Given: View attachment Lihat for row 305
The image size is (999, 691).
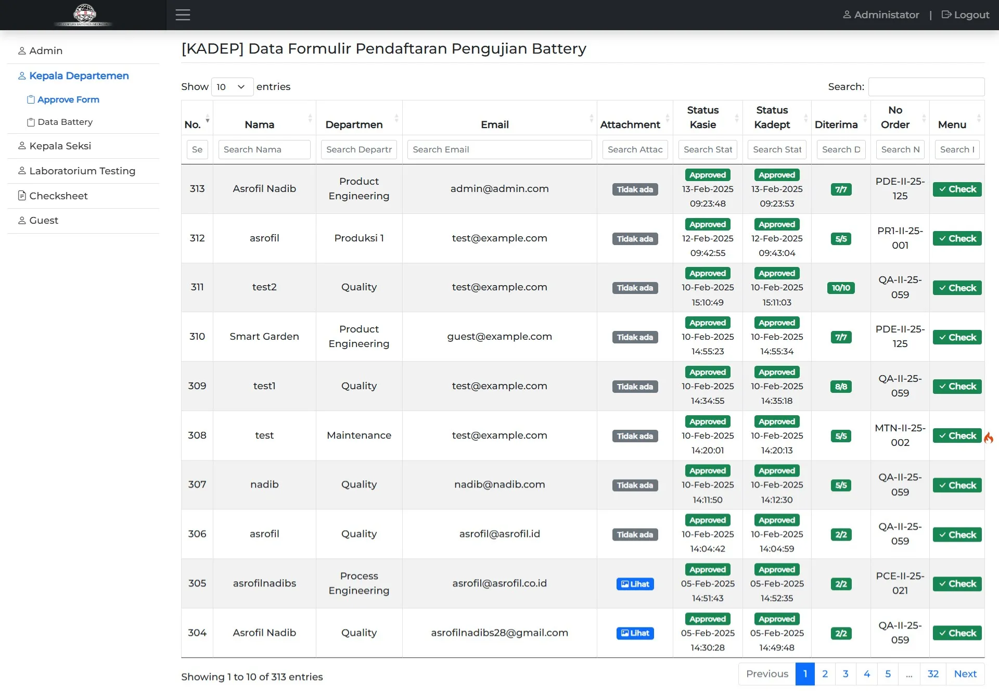Looking at the screenshot, I should click(635, 584).
